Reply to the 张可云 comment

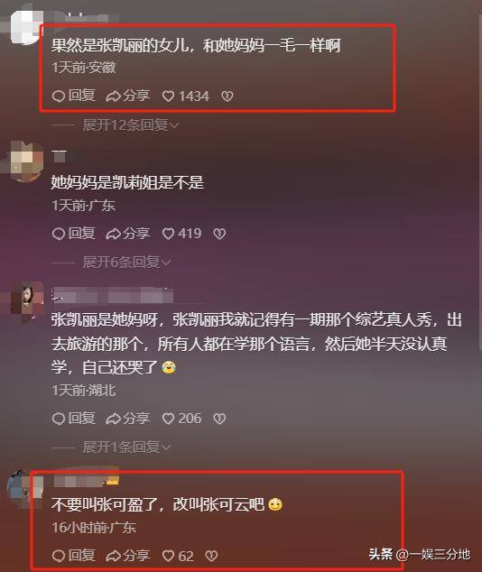pos(74,556)
